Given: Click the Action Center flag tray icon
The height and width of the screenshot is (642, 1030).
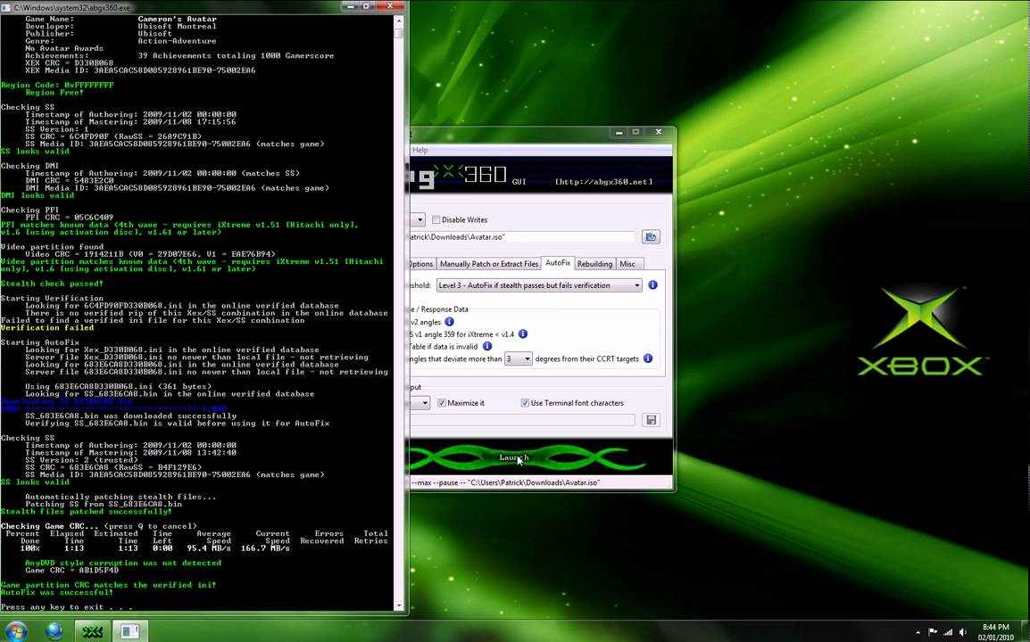Looking at the screenshot, I should pos(932,632).
